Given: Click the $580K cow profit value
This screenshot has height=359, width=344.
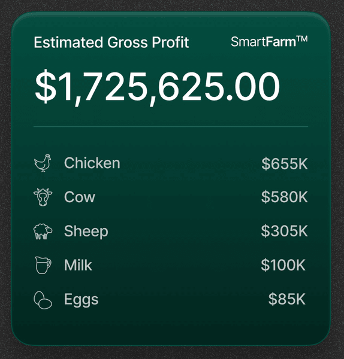Looking at the screenshot, I should tap(285, 197).
